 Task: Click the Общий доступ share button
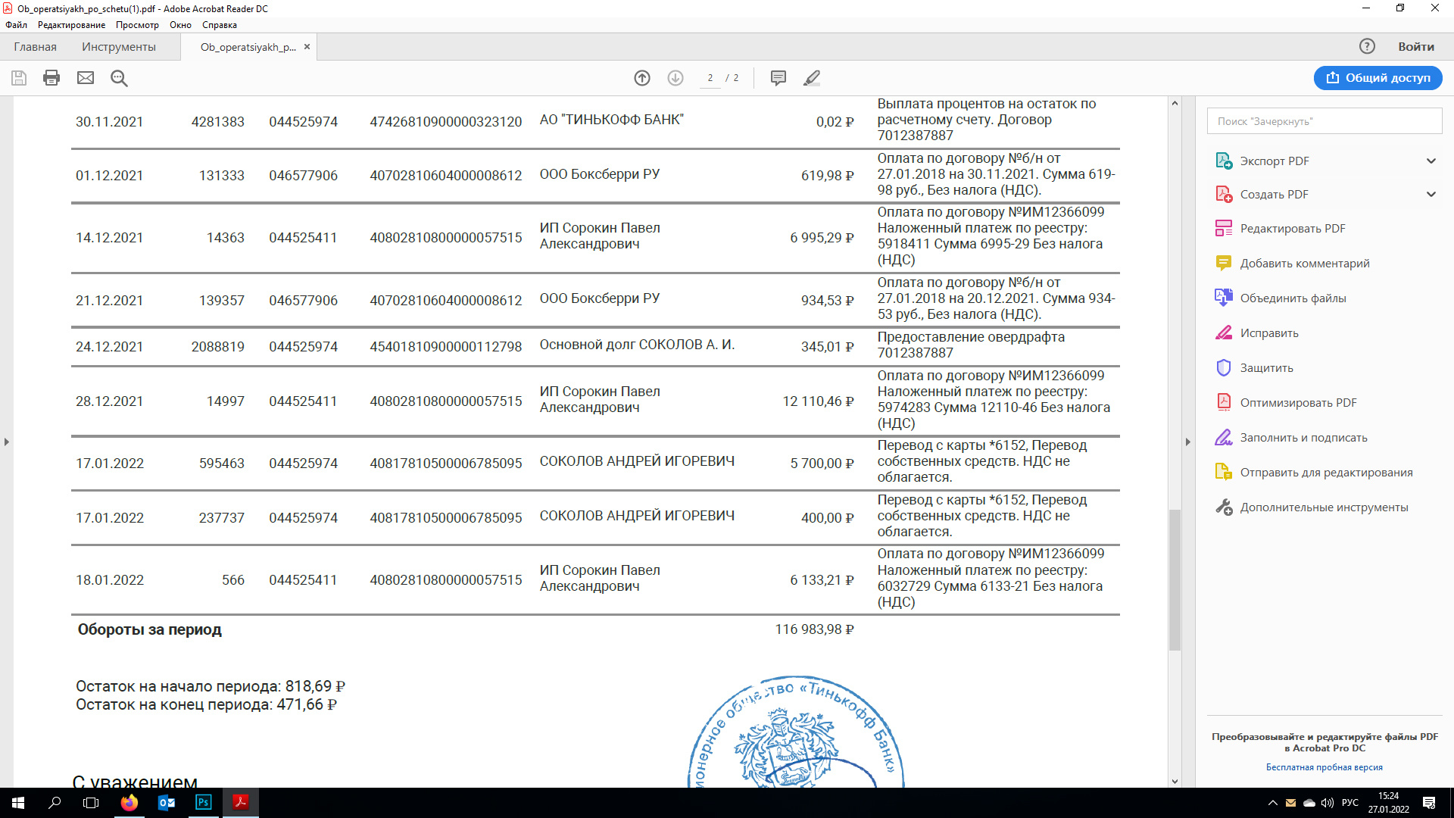point(1378,78)
